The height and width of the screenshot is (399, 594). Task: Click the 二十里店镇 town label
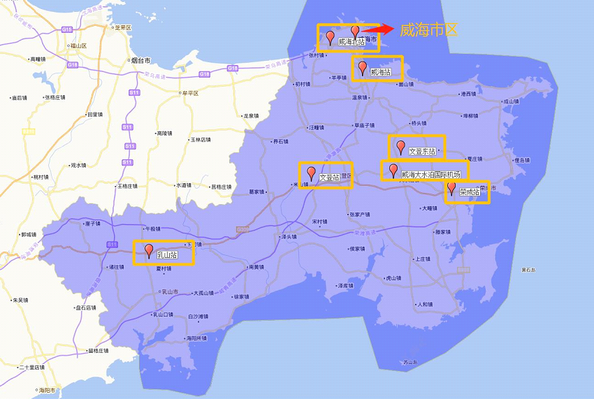click(32, 368)
